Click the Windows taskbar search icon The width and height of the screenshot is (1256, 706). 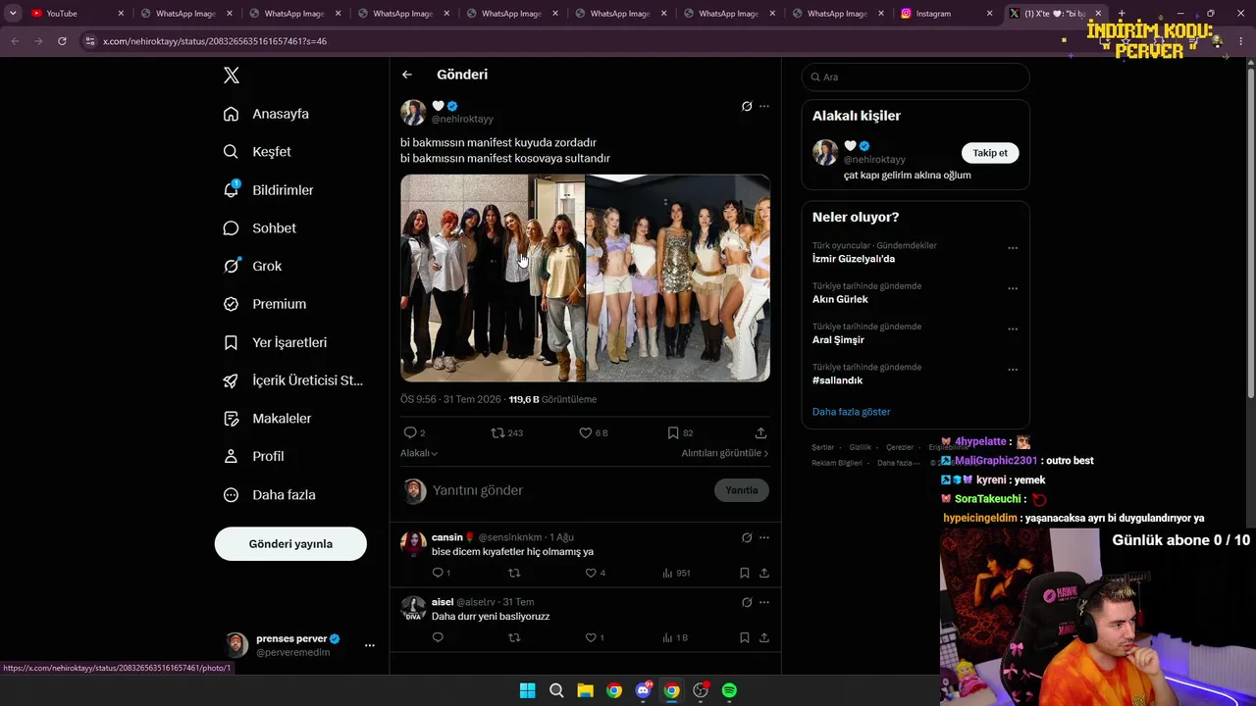tap(556, 690)
